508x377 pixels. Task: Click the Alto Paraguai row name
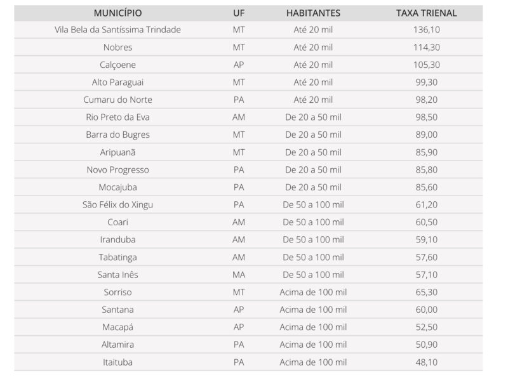pos(117,83)
